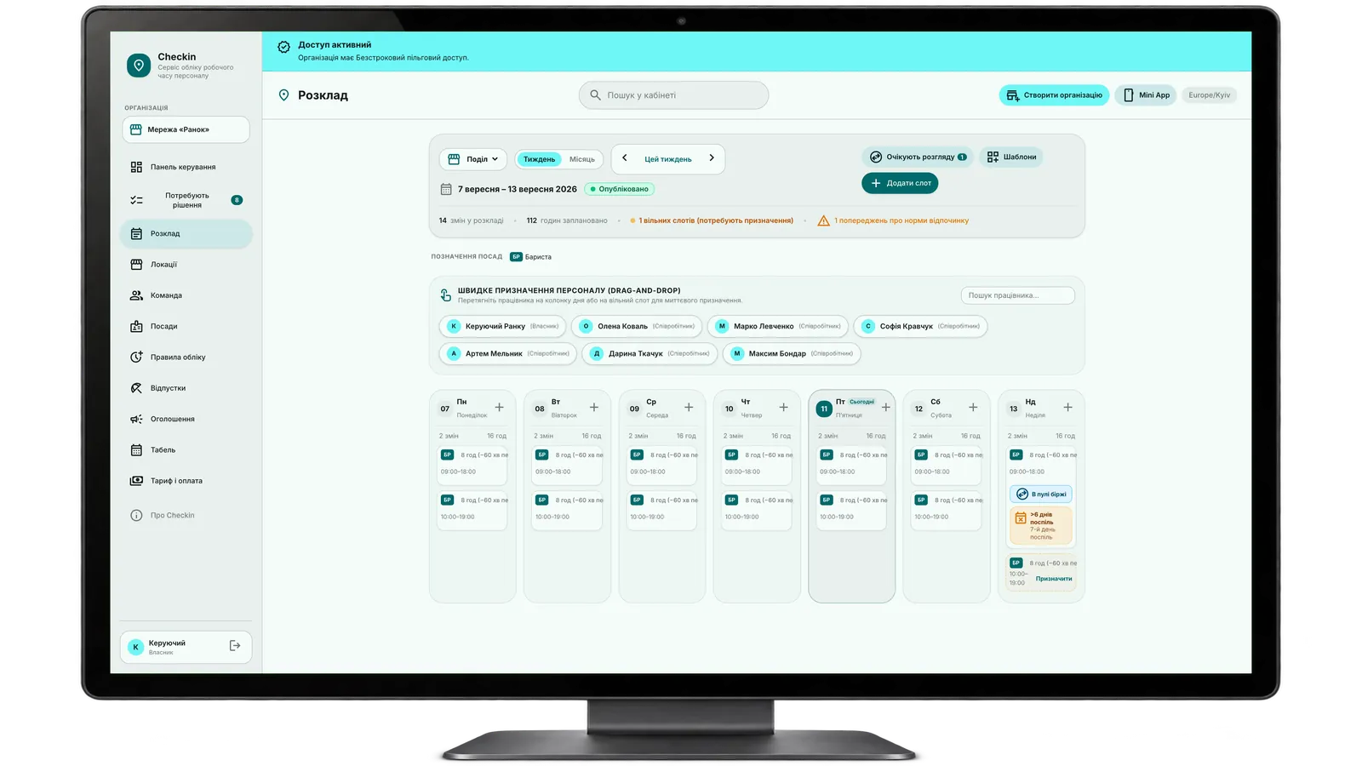
Task: Go to previous week arrow
Action: (x=625, y=158)
